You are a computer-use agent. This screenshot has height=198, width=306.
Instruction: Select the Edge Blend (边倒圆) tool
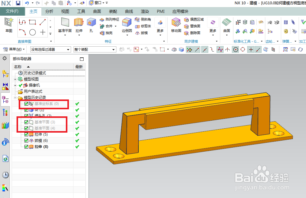[127, 25]
